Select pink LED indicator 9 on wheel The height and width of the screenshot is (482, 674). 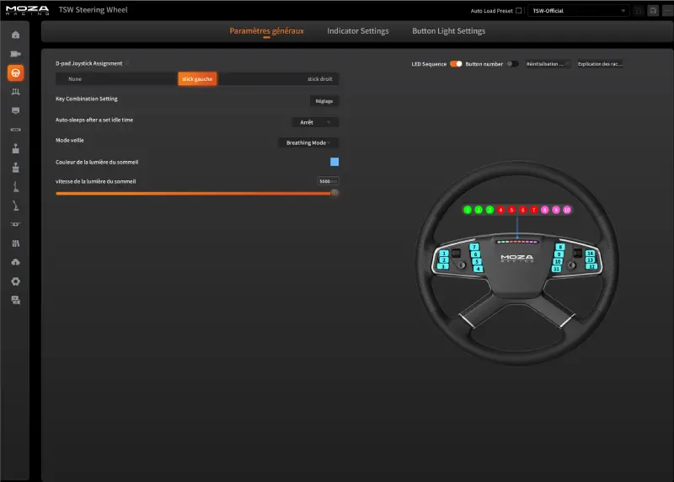click(556, 210)
